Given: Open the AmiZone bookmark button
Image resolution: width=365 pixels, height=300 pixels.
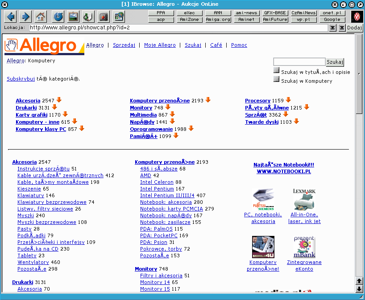Looking at the screenshot, I should click(189, 20).
